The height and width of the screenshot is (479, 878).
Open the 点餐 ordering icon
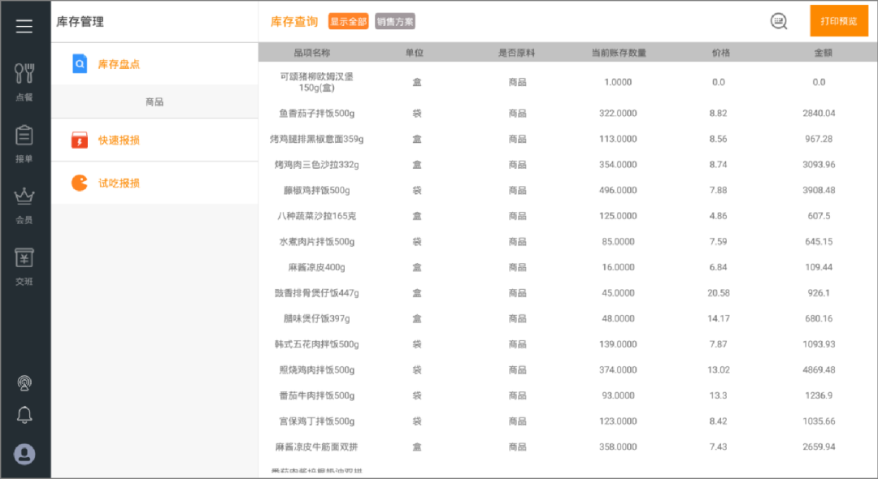24,82
